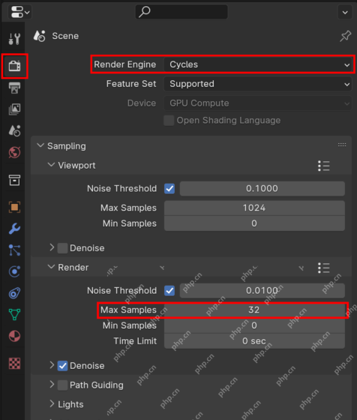The width and height of the screenshot is (357, 420).
Task: Expand the Viewport Denoise subpanel
Action: click(x=52, y=247)
